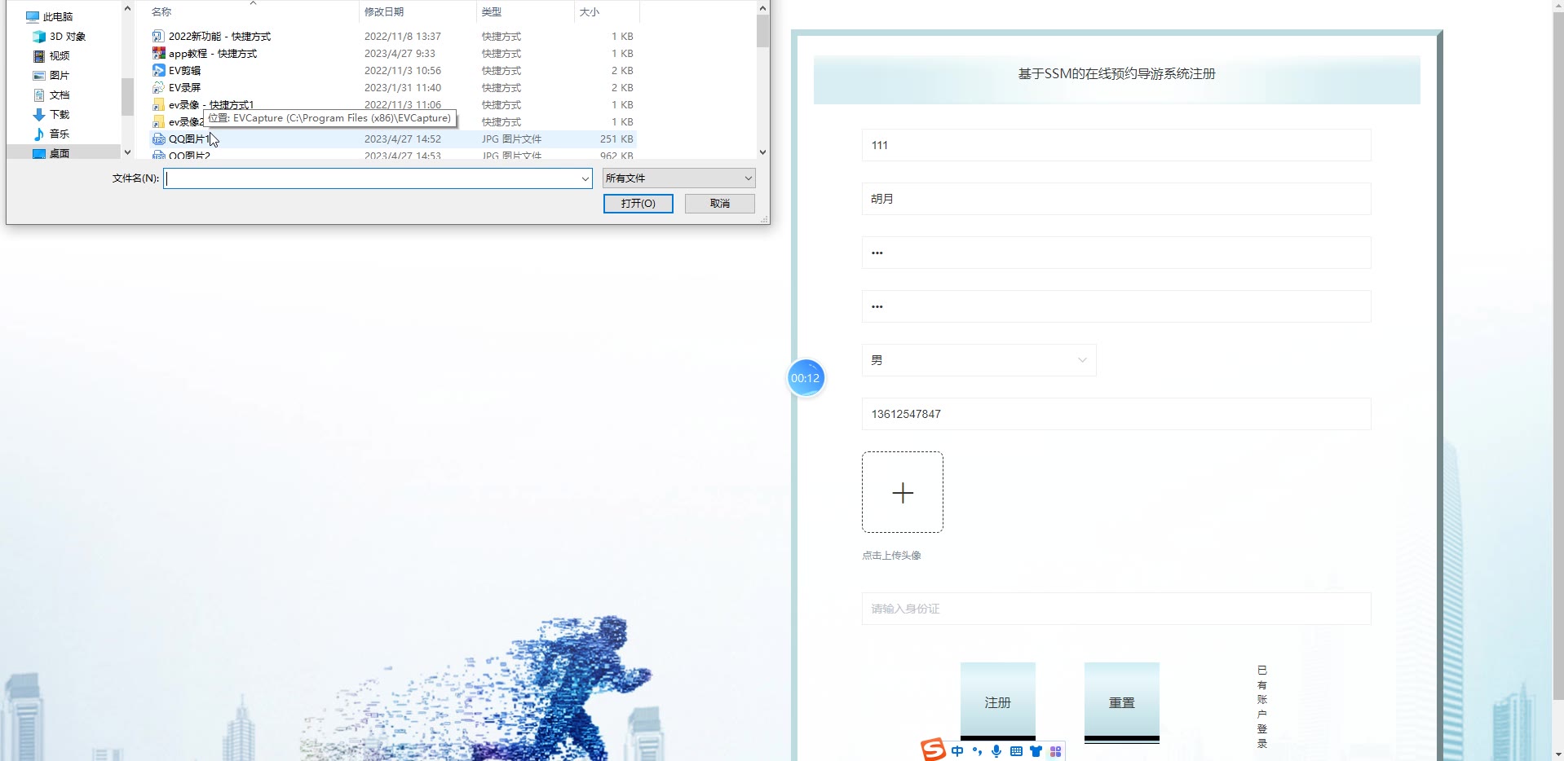Open 图片 folder in sidebar
Viewport: 1564px width, 761px height.
pyautogui.click(x=51, y=75)
